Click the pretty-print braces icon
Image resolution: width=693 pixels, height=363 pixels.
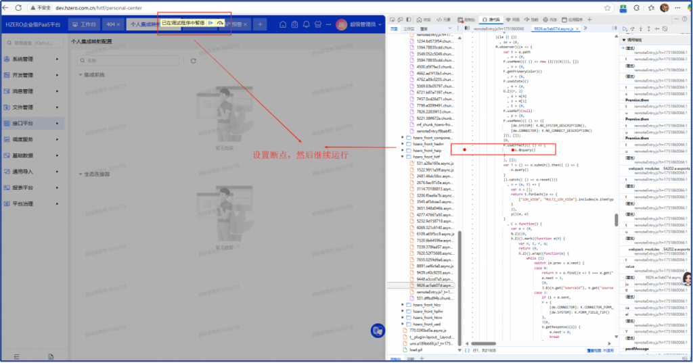point(468,350)
